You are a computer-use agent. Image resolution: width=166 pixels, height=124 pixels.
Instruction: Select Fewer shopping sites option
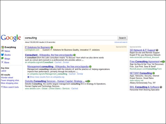[x=10, y=80]
